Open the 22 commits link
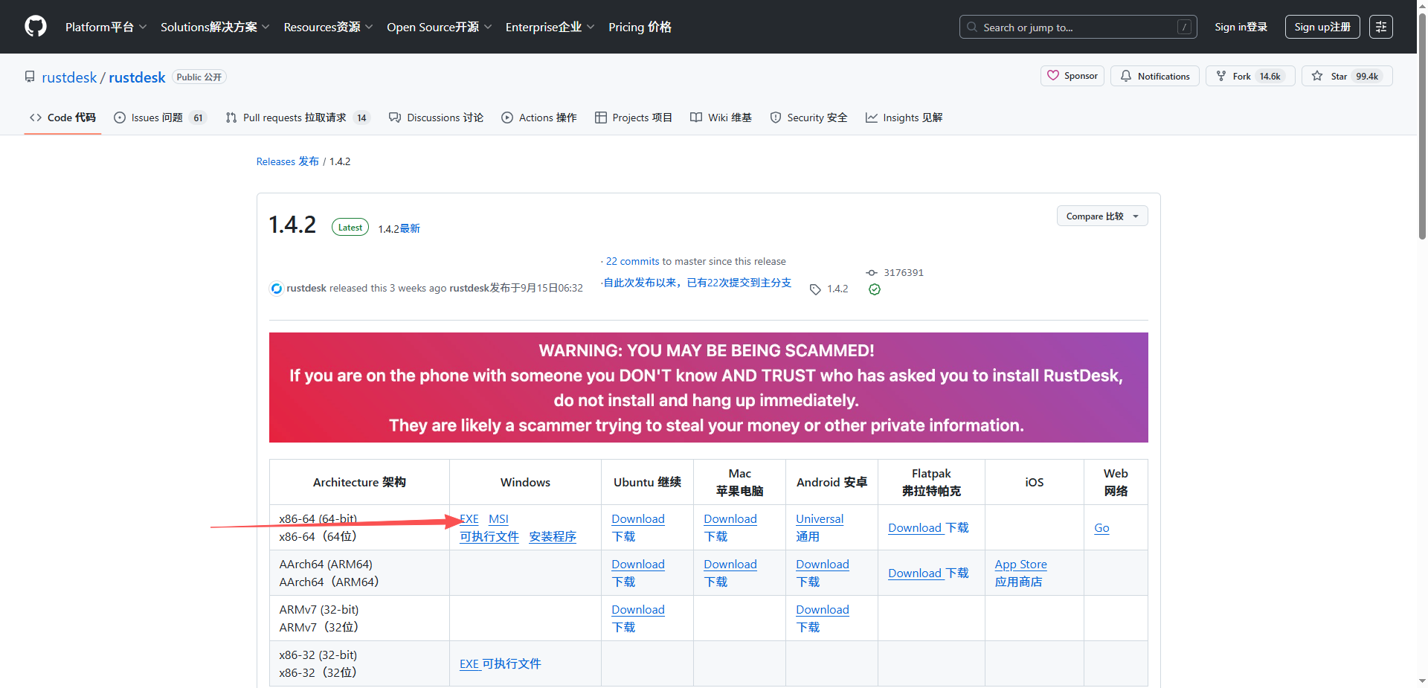The image size is (1428, 688). tap(632, 261)
